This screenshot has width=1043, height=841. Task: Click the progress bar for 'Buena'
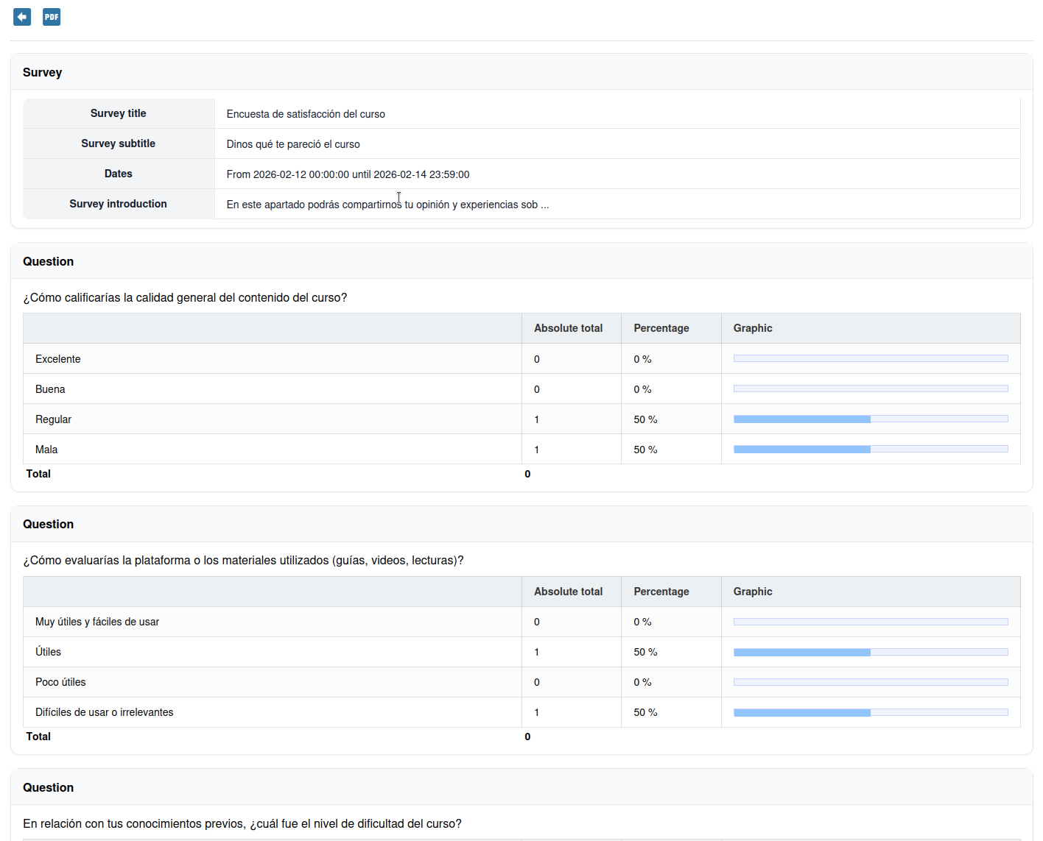(871, 388)
